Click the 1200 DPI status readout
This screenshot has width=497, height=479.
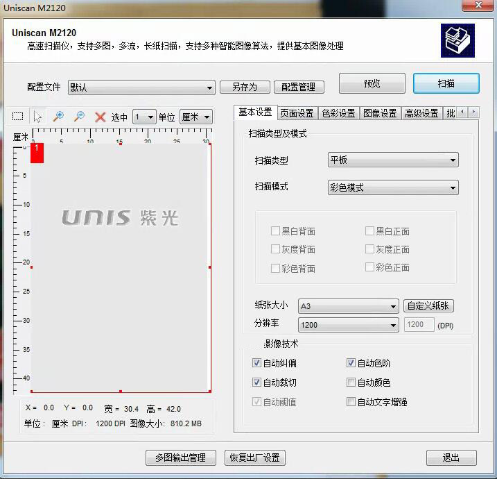[110, 423]
